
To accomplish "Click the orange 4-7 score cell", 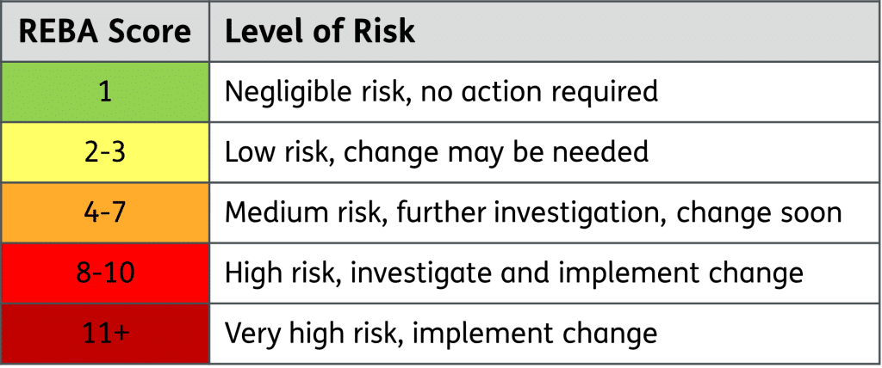I will [105, 212].
